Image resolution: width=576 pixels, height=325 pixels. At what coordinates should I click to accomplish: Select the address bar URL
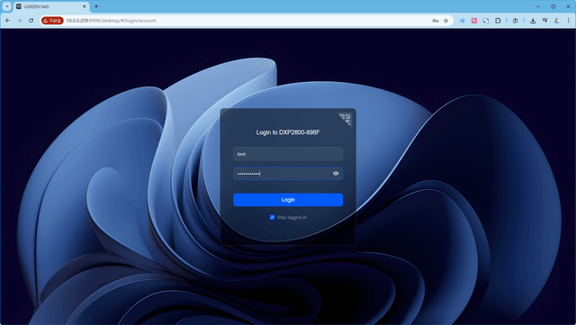112,21
